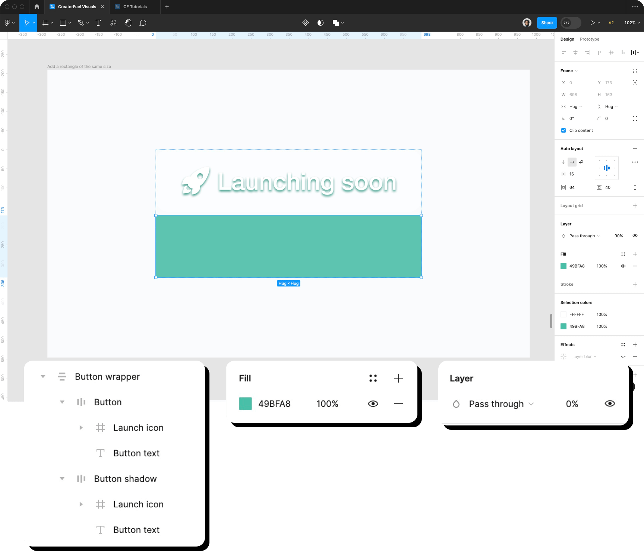Select the Text tool

pos(98,22)
